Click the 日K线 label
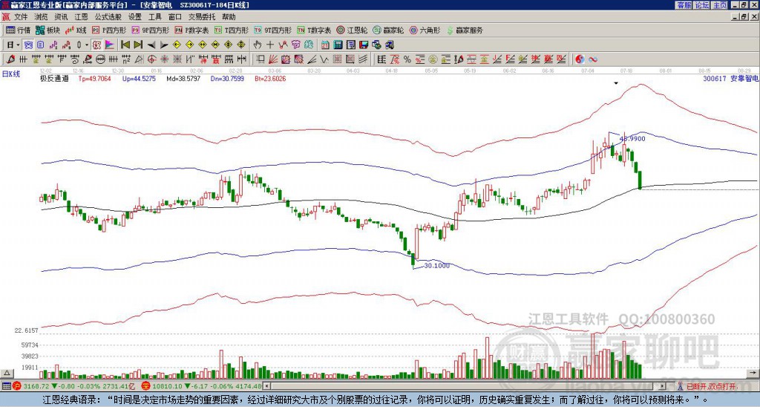Image resolution: width=760 pixels, height=407 pixels. click(11, 74)
